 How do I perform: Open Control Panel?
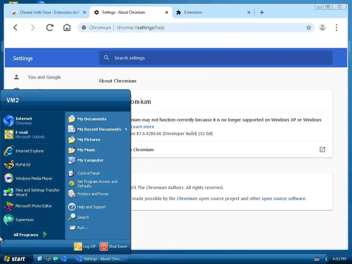click(98, 173)
